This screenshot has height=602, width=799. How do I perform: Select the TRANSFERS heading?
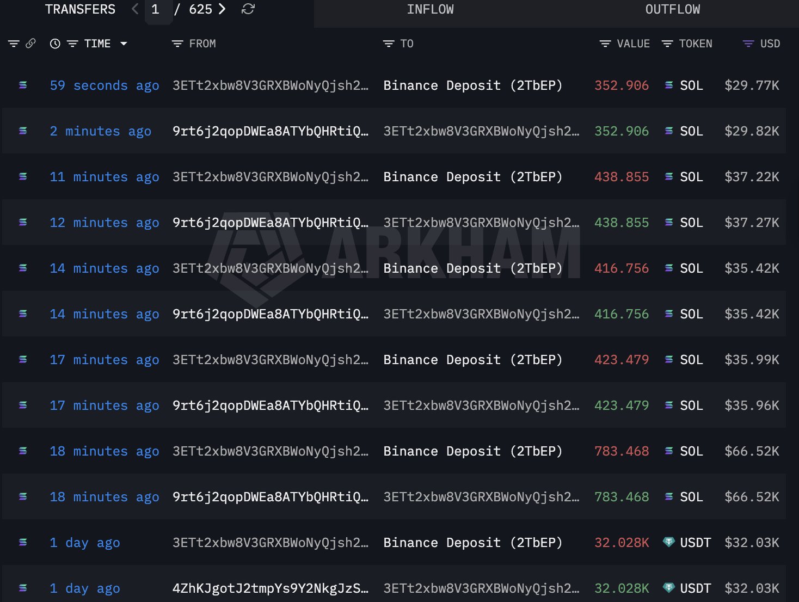(x=80, y=9)
